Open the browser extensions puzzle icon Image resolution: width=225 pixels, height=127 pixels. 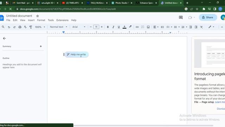(x=204, y=9)
